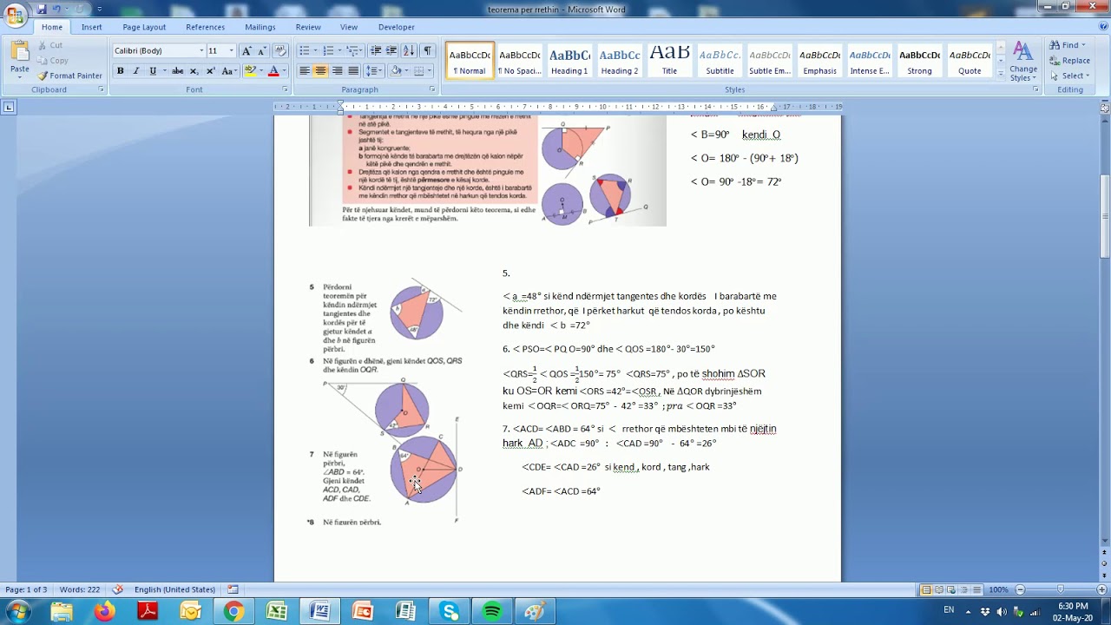Save the document from the Quick Access Toolbar
The image size is (1111, 625).
click(42, 10)
